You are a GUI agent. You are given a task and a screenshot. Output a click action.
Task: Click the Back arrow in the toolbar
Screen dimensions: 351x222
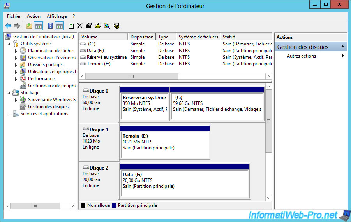(8, 26)
